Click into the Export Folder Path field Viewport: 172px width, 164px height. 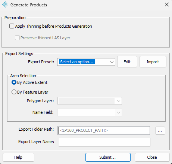tap(104, 131)
